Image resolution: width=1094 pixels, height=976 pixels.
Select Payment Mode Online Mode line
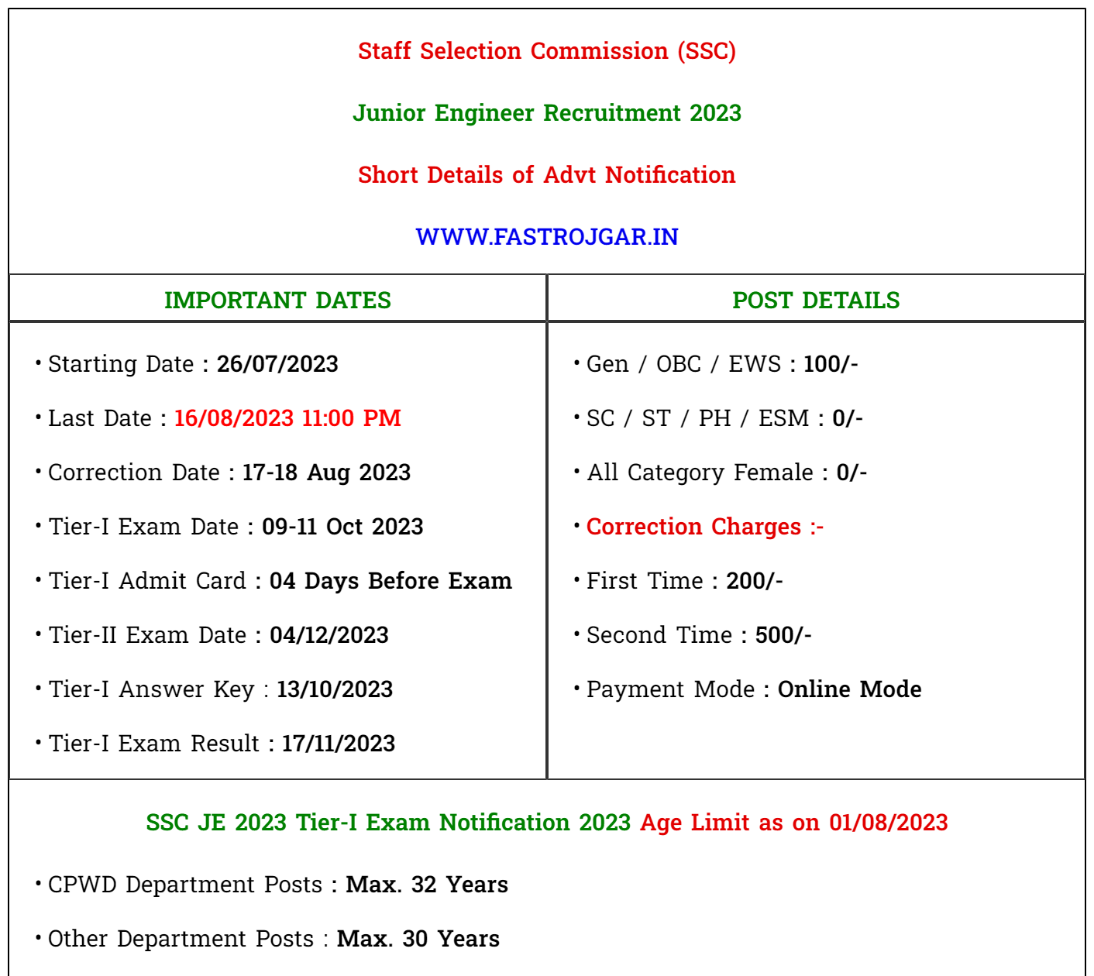click(754, 689)
